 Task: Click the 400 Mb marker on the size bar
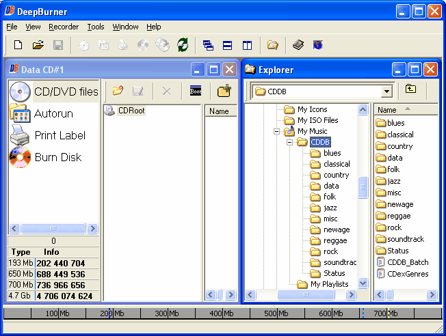tap(222, 313)
